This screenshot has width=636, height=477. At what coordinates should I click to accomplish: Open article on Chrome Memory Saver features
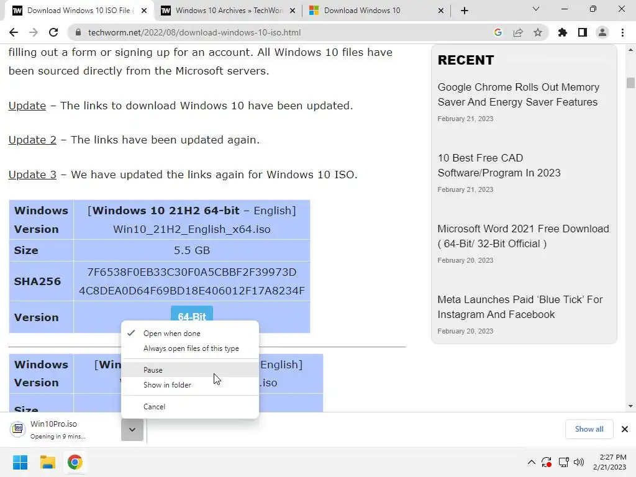pos(518,94)
